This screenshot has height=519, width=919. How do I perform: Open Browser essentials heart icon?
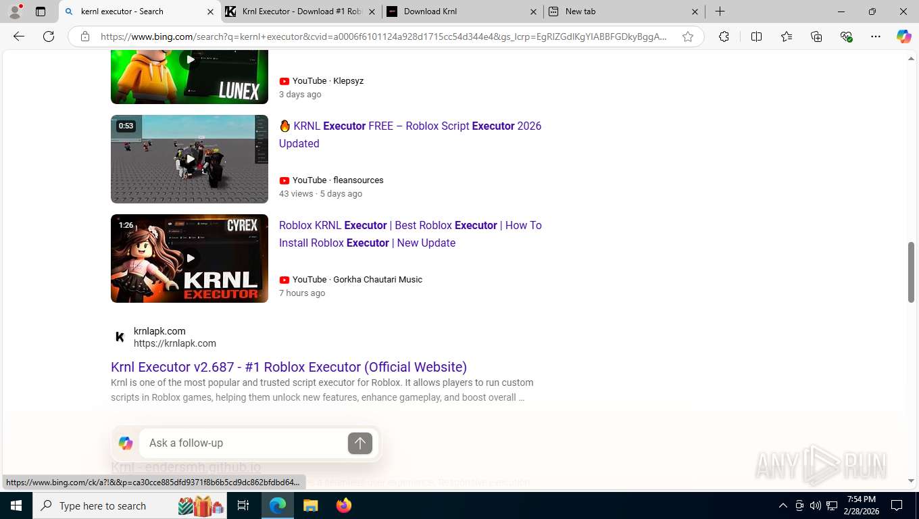point(846,36)
